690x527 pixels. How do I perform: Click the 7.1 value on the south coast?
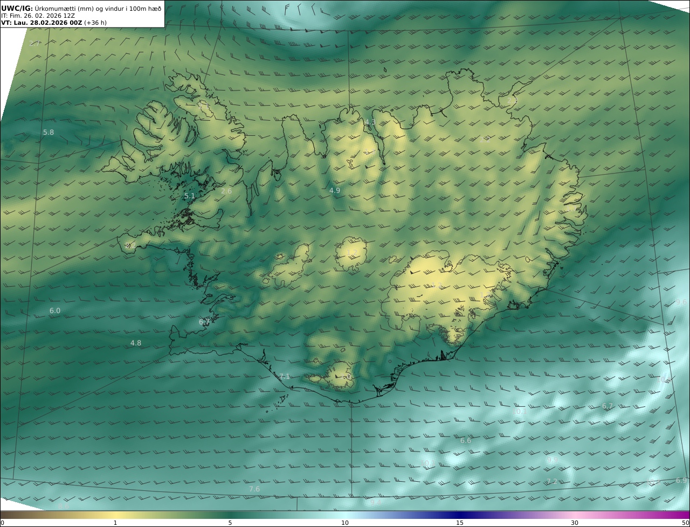(285, 377)
